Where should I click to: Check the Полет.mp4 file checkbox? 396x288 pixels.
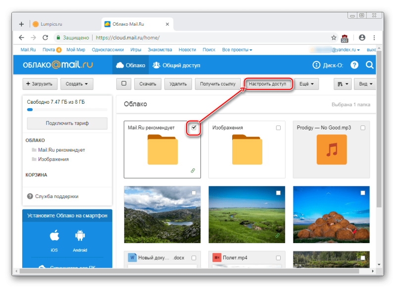[x=278, y=258]
